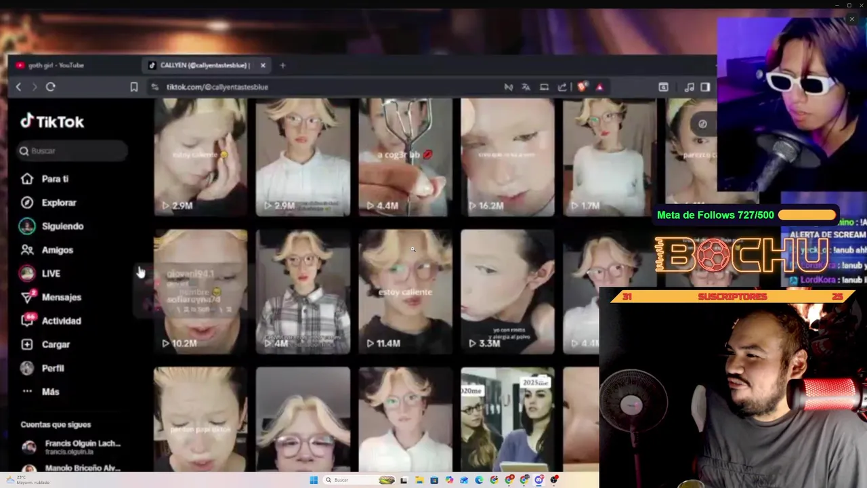Close the CALLYEN TikTok tab
This screenshot has height=488, width=867.
[263, 65]
